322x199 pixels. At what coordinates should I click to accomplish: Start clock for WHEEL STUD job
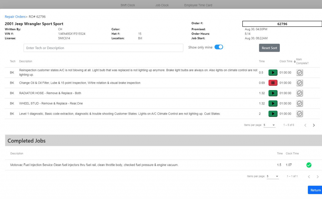click(273, 103)
